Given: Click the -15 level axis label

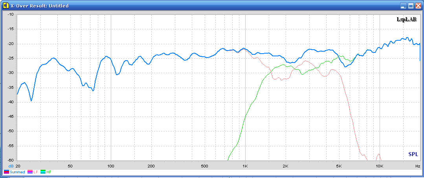Looking at the screenshot, I should coord(11,29).
